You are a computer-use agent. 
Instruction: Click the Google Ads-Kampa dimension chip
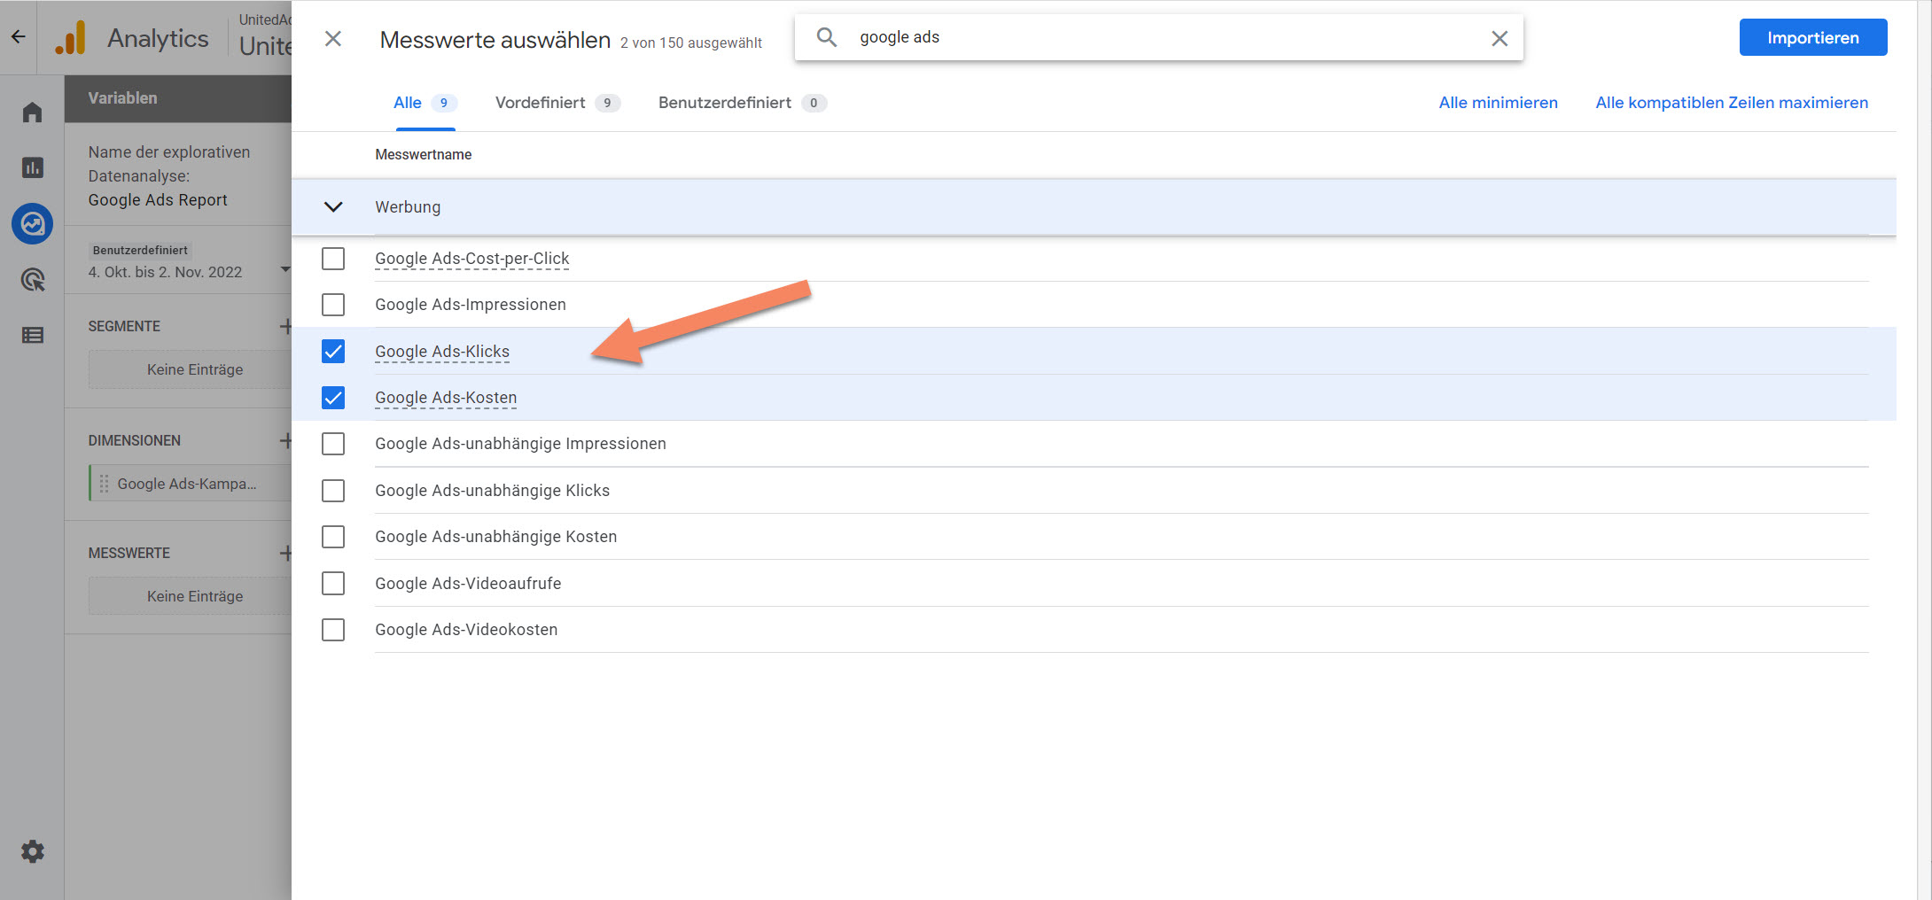190,484
